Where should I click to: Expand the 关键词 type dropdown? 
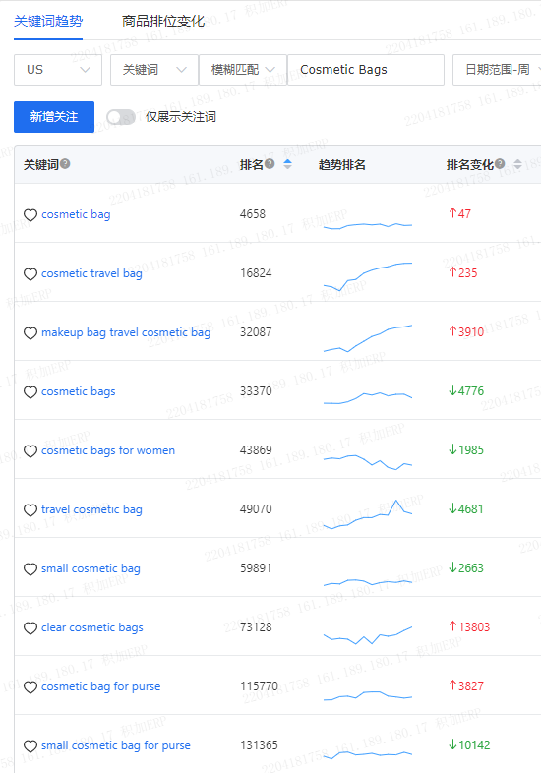point(153,70)
